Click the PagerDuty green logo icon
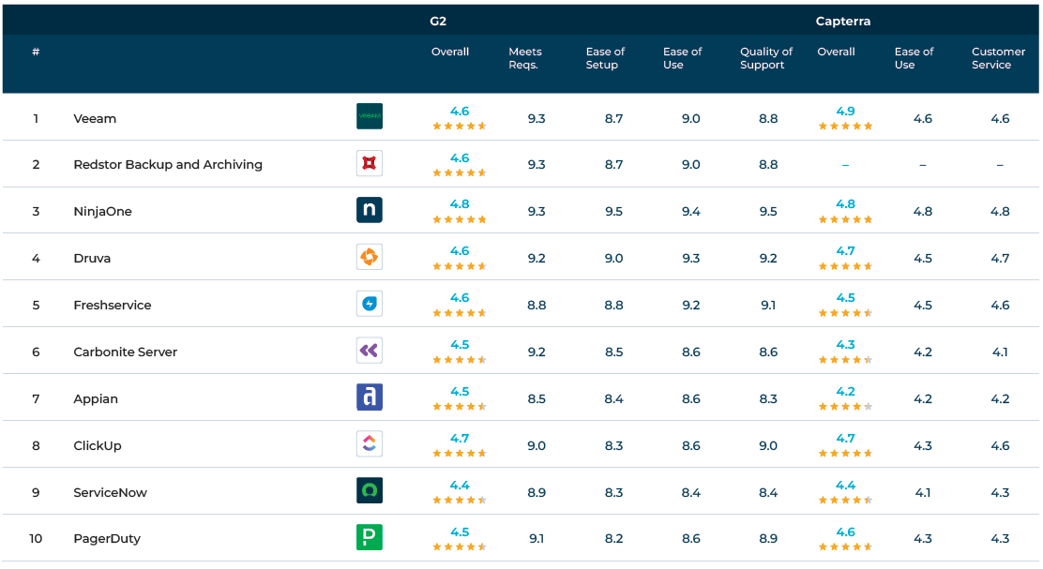The height and width of the screenshot is (569, 1043). 370,537
